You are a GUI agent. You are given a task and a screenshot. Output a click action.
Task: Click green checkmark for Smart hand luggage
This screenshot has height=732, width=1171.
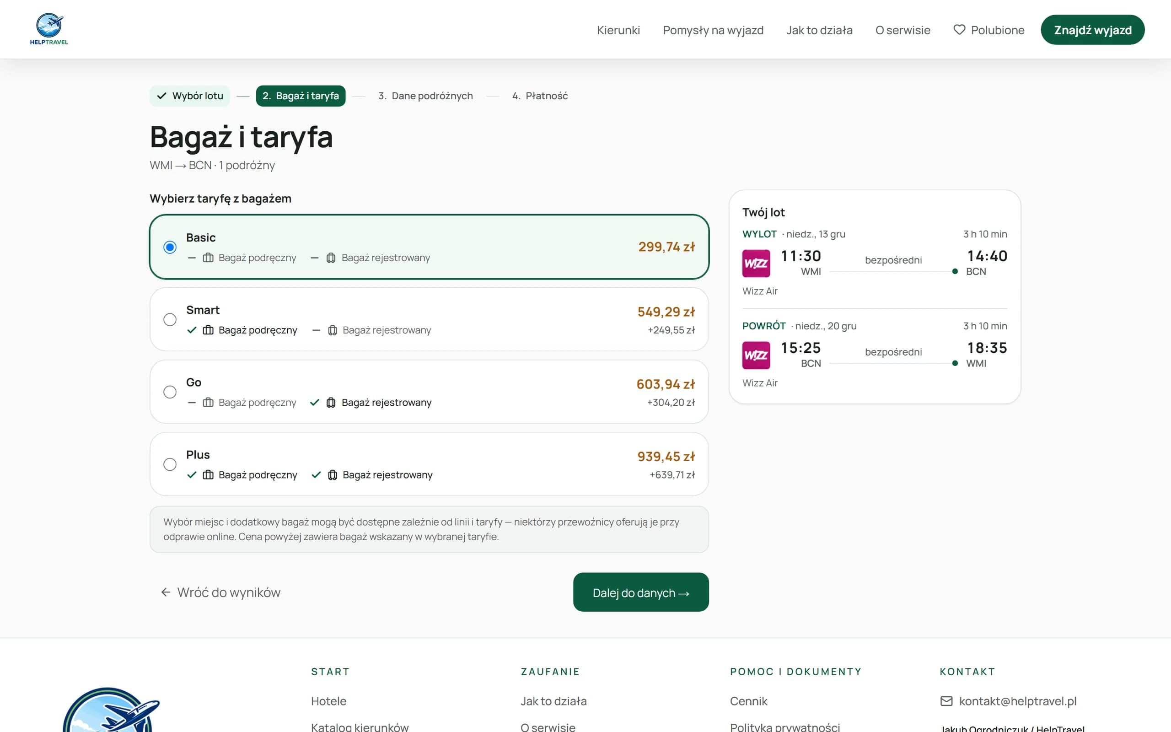coord(192,330)
